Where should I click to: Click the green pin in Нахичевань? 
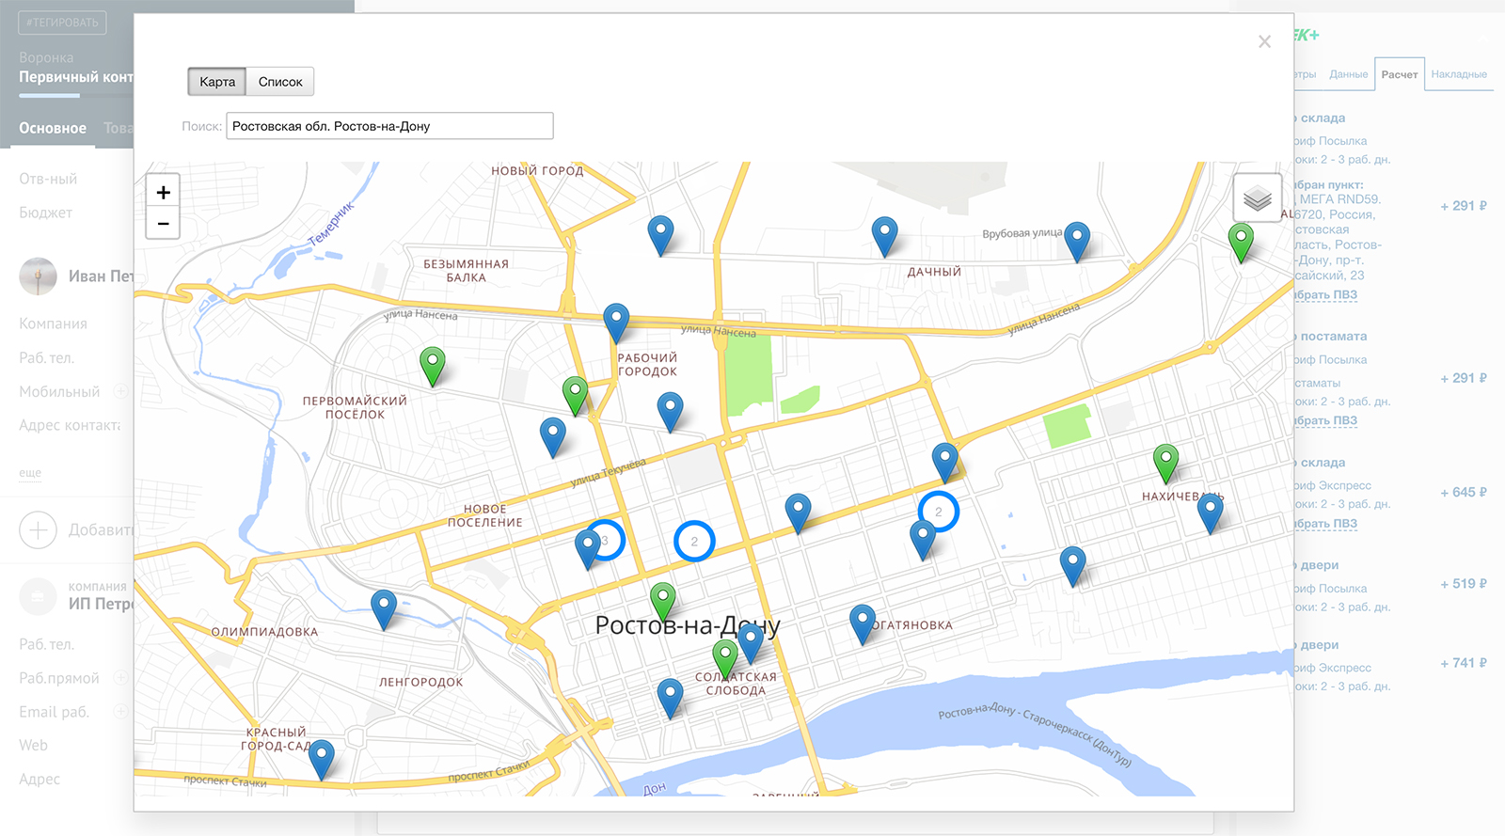[x=1165, y=461]
